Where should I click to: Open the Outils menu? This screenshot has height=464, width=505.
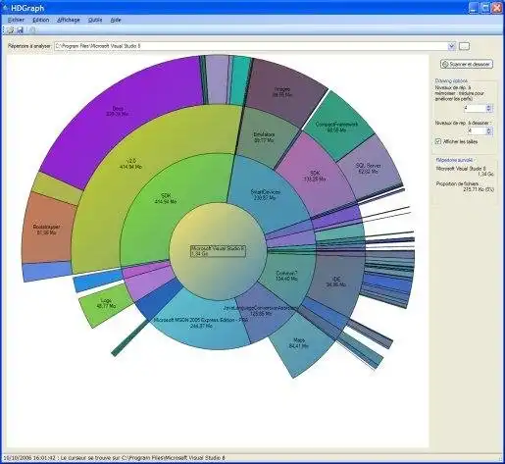point(95,20)
